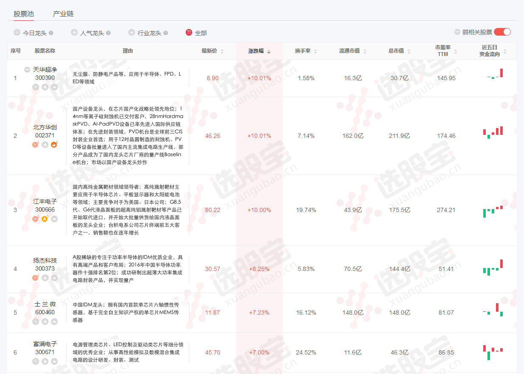Click the help icon beside 今日龙头
The width and height of the screenshot is (524, 374).
(x=51, y=33)
